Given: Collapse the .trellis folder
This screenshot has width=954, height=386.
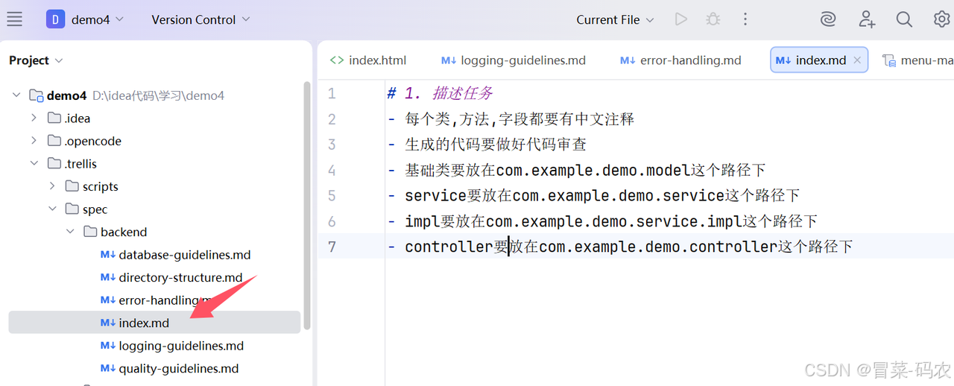Looking at the screenshot, I should [x=34, y=163].
